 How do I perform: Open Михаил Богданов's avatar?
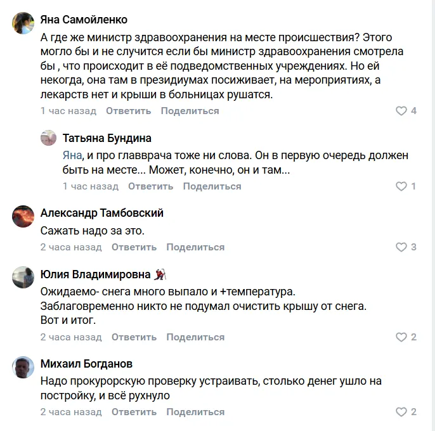coord(23,368)
